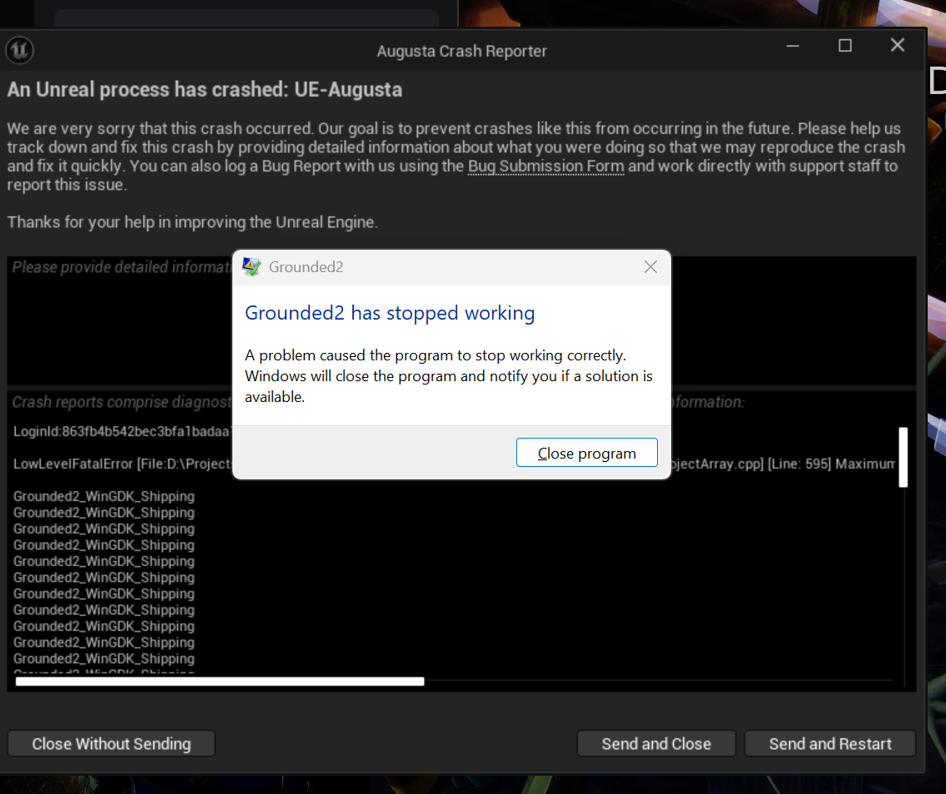Click the LoginId line in crash log
Image resolution: width=946 pixels, height=794 pixels.
(x=122, y=431)
